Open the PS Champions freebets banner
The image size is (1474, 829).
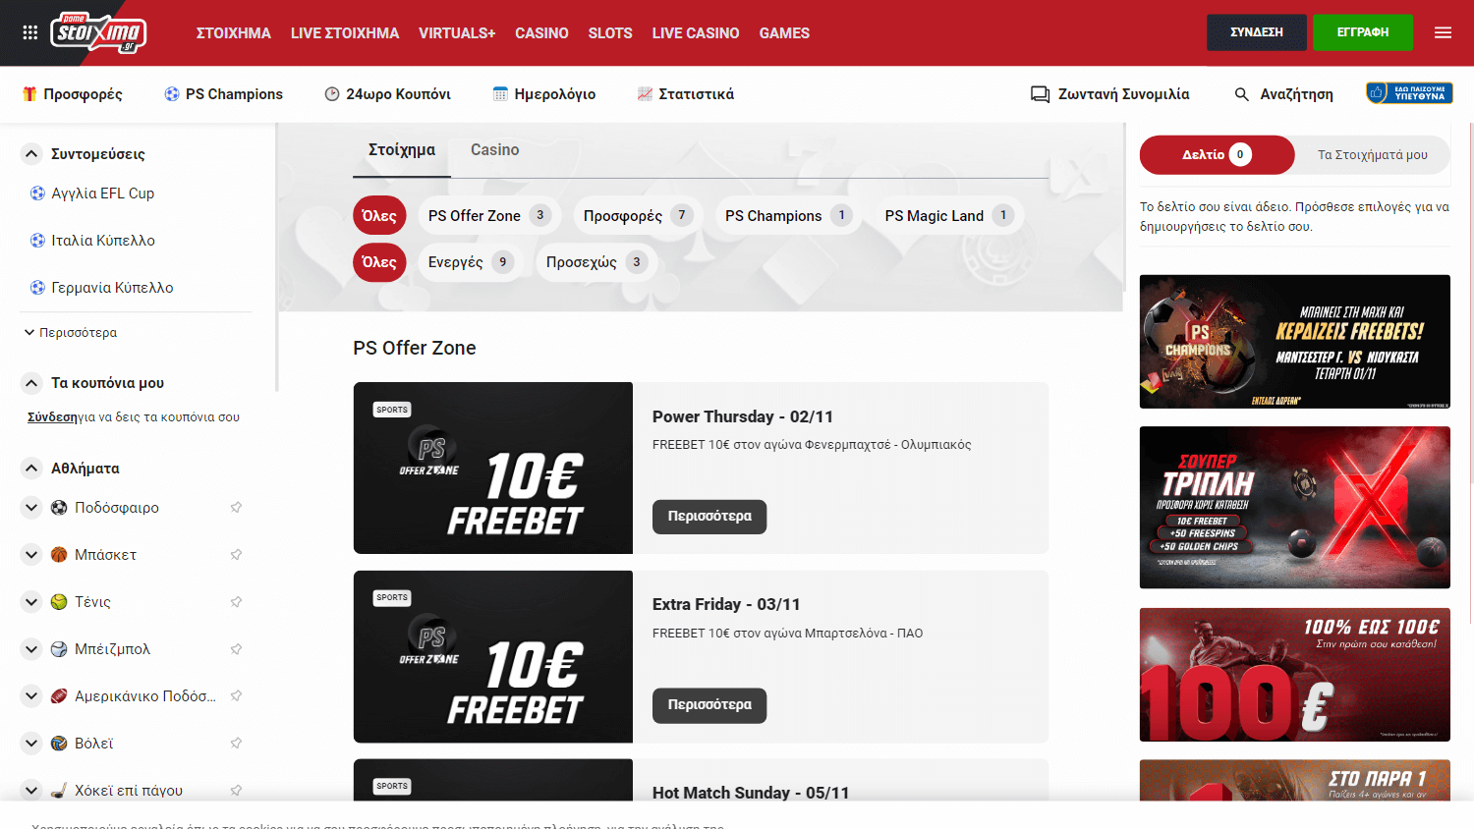1295,342
